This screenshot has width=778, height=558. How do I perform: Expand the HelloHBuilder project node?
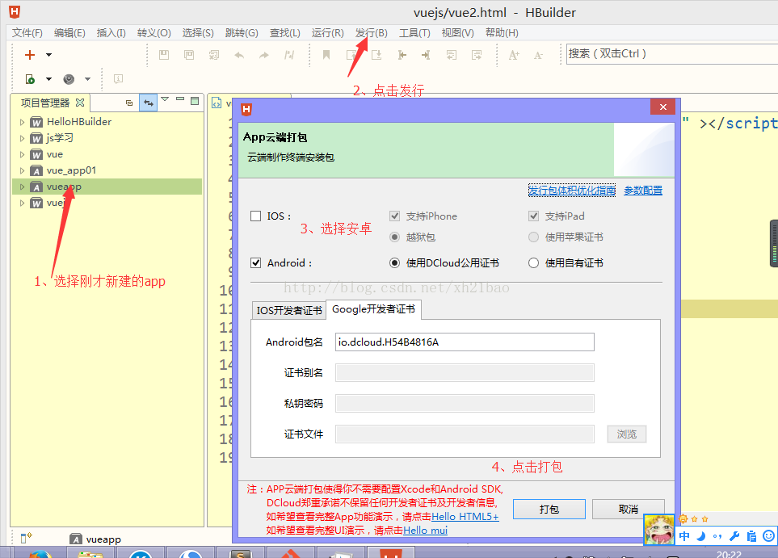[x=22, y=121]
